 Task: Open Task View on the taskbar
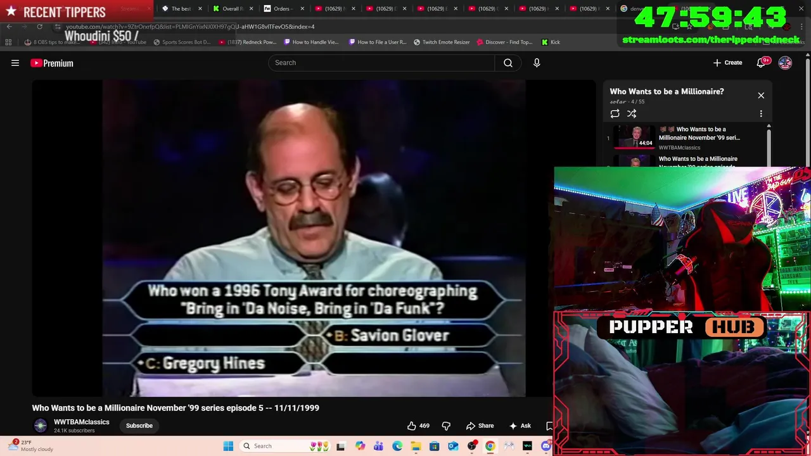[341, 446]
